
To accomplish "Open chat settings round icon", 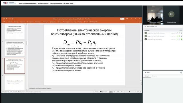I will pyautogui.click(x=181, y=72).
